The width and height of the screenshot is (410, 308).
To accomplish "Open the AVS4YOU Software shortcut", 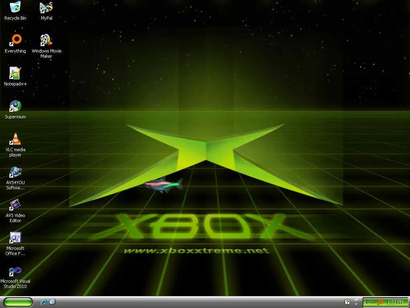I will click(x=15, y=178).
